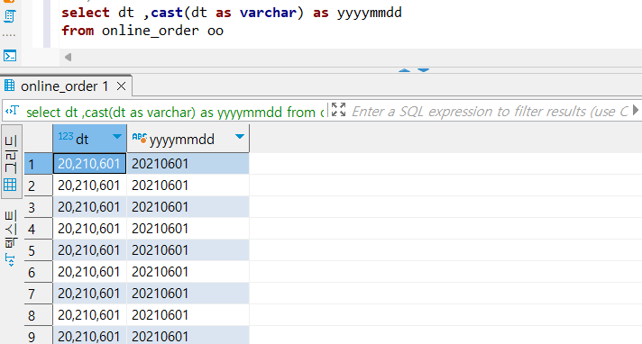Close the online_order 1 result tab
Viewport: 642px width, 344px height.
point(121,86)
